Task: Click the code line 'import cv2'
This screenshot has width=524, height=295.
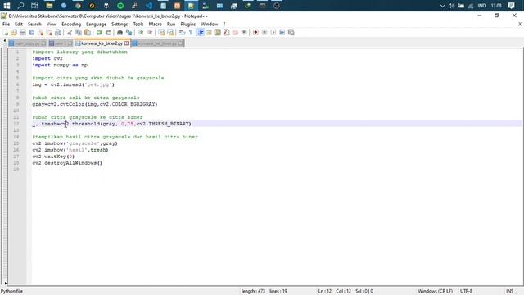Action: (47, 58)
